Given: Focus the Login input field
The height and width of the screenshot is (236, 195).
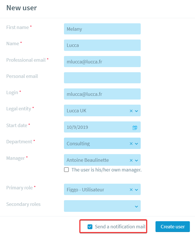Looking at the screenshot, I should [x=102, y=94].
